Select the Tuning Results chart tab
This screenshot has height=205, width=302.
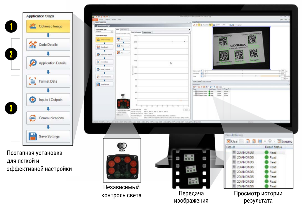[147, 32]
